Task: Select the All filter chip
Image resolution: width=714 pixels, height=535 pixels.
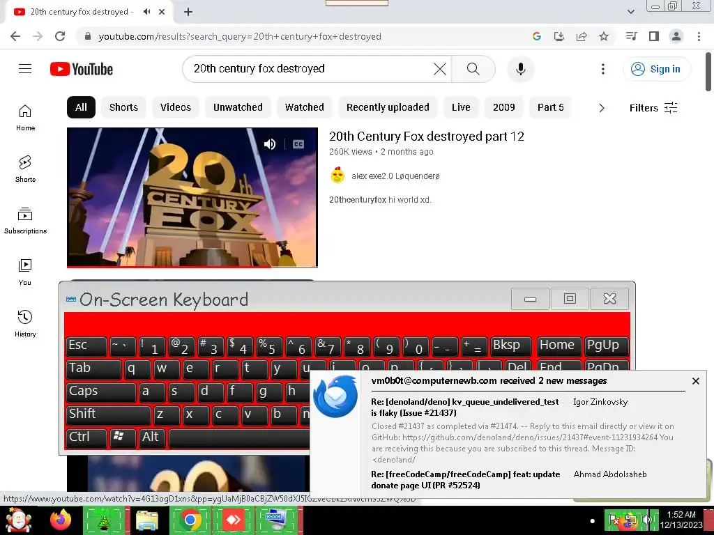Action: click(x=81, y=107)
